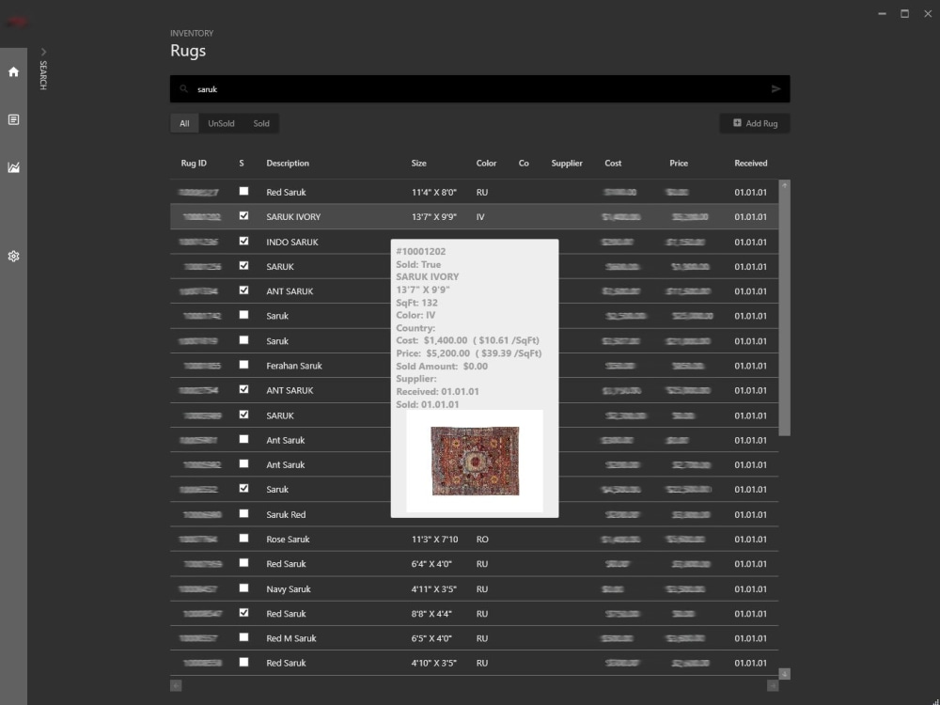This screenshot has width=940, height=705.
Task: Submit search with the send arrow icon
Action: tap(775, 88)
